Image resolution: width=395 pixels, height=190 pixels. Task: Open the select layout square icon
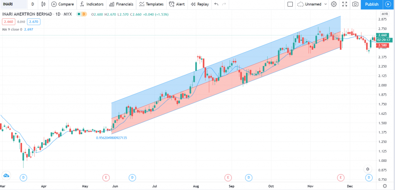[x=290, y=4]
